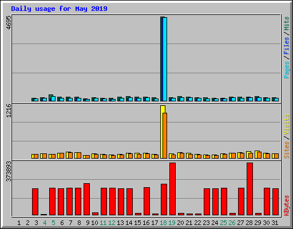Click the short red KBytes bar for day 10
The width and height of the screenshot is (293, 229).
click(x=95, y=214)
